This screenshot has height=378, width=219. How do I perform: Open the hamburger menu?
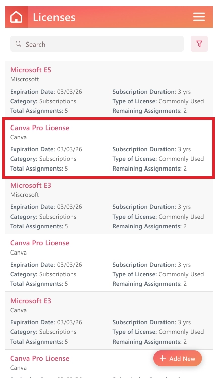coord(199,17)
